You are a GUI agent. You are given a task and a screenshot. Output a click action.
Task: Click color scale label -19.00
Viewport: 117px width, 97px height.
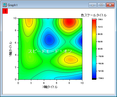pos(101,56)
